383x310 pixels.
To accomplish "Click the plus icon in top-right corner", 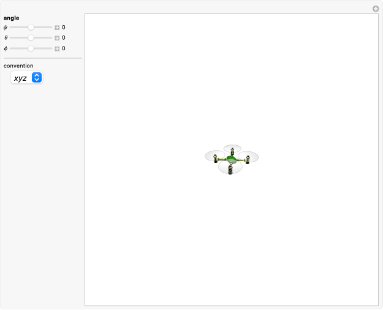I will pyautogui.click(x=376, y=9).
